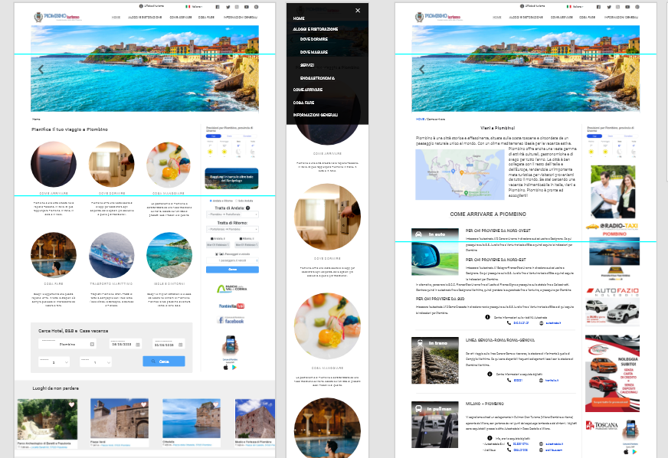Click the Piombino Turismo logo on left page
Viewport: 668px width, 458px height.
[52, 15]
